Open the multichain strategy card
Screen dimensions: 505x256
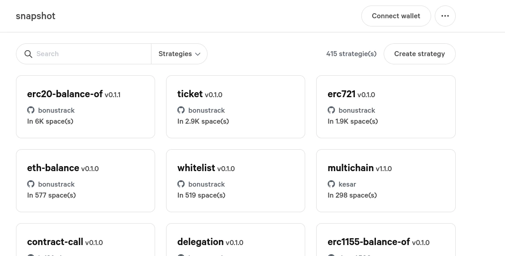386,181
